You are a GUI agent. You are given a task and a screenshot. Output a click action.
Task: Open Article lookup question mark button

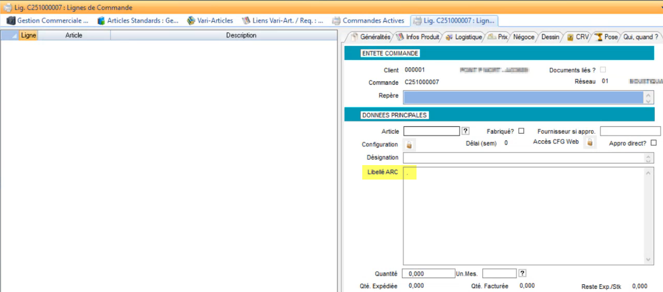pos(465,131)
